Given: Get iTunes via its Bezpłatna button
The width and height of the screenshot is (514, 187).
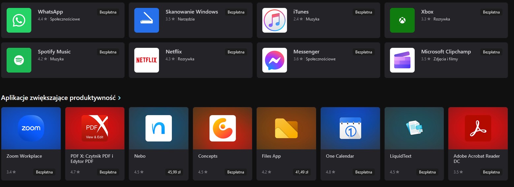Looking at the screenshot, I should (364, 12).
